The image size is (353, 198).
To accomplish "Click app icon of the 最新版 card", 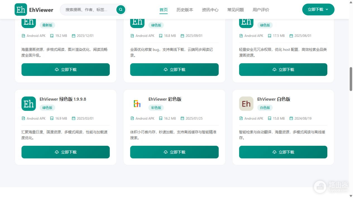I will tap(29, 23).
